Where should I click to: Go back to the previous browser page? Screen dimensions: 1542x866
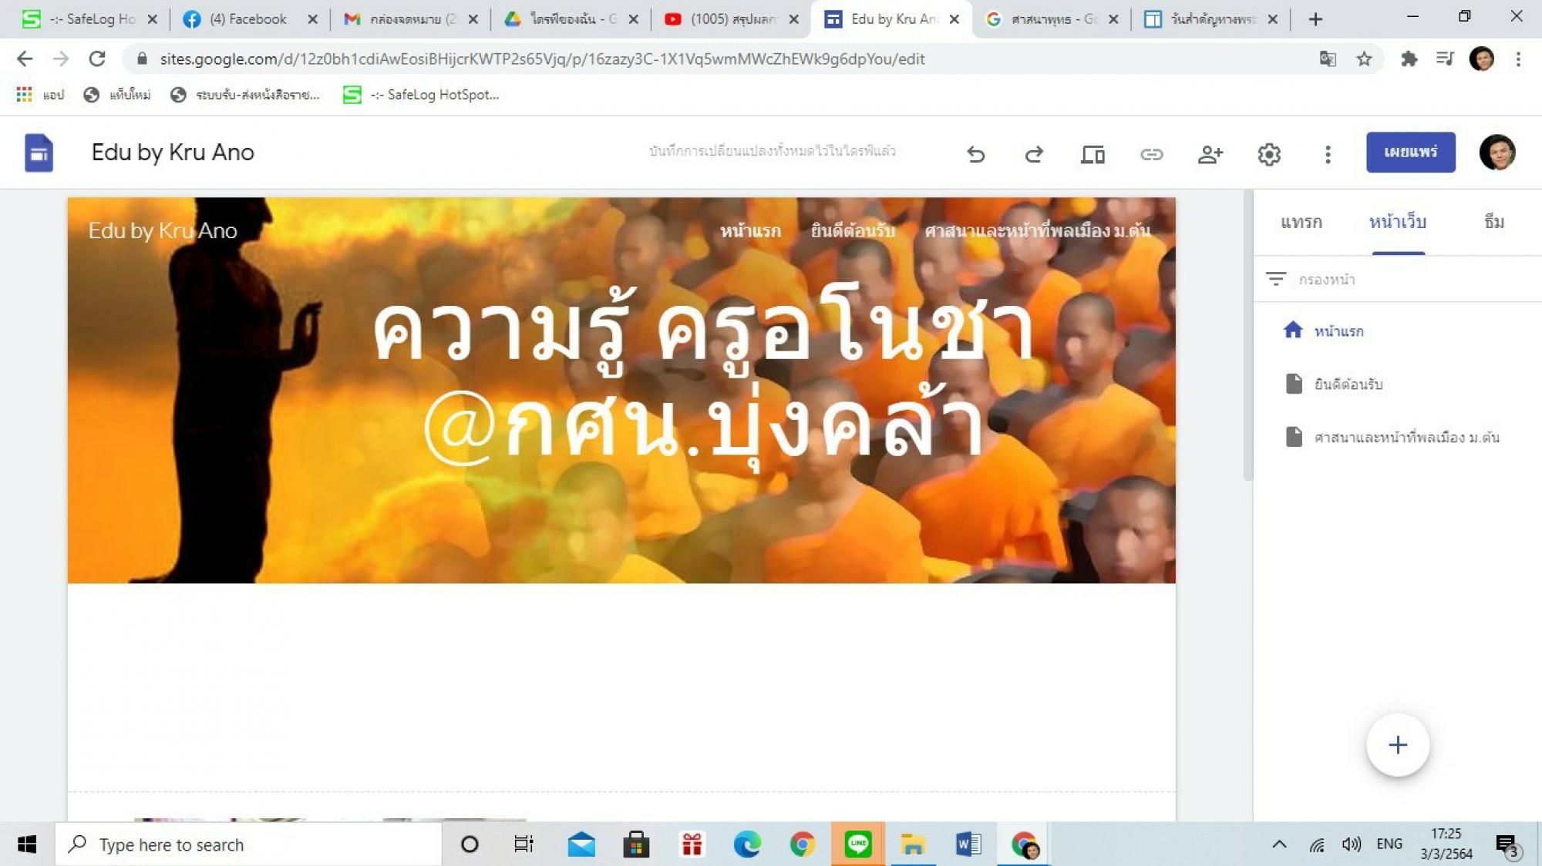click(25, 59)
